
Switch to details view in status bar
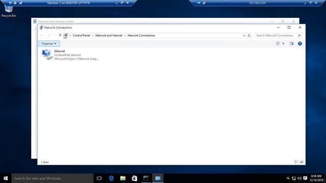[x=296, y=162]
